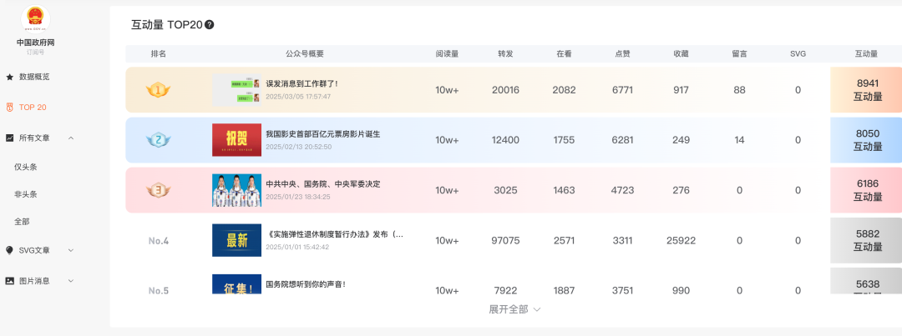Click the 中国政府网 account avatar logo
This screenshot has width=902, height=336.
tap(35, 18)
